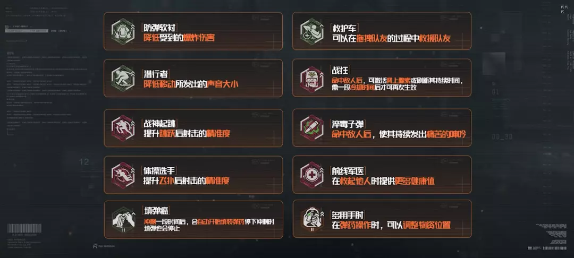Click the 前线军医 medical cross icon
The height and width of the screenshot is (258, 574).
[311, 174]
